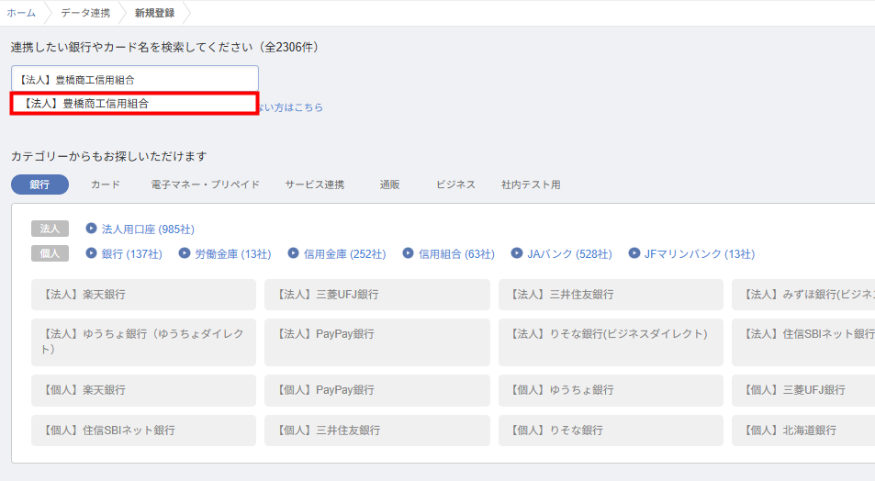Click the arrow icon beside 信用金庫
875x481 pixels.
[293, 252]
